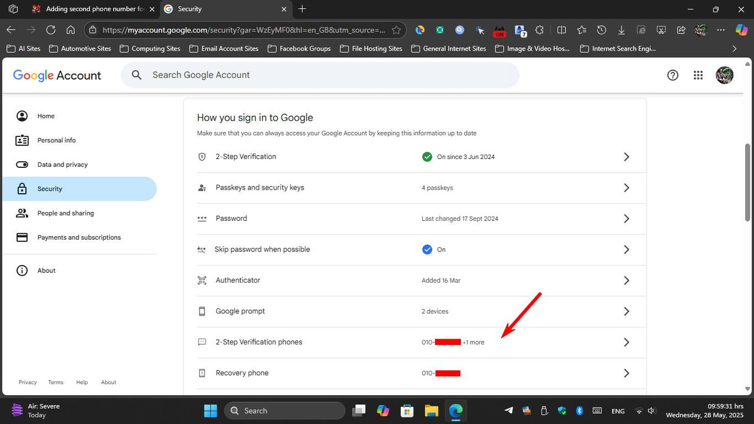Open the extension with badge 7
This screenshot has height=424, width=754.
[x=520, y=30]
